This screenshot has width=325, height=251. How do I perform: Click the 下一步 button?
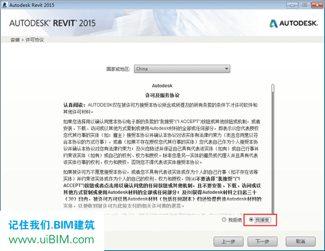(x=262, y=241)
